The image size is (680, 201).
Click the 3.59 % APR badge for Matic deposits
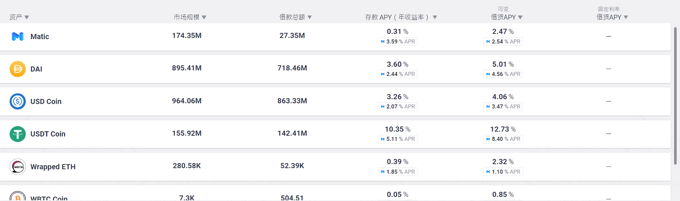coord(398,42)
